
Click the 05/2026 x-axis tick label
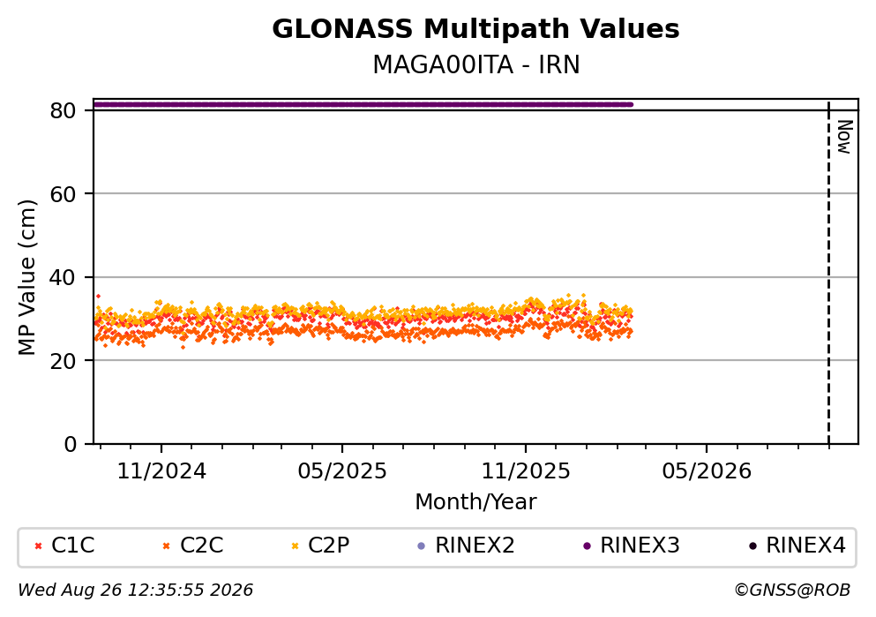click(707, 471)
